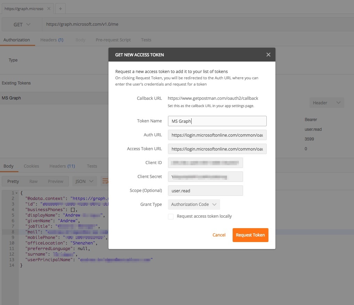The width and height of the screenshot is (354, 305).
Task: Click the 3599 expiry value
Action: tap(309, 139)
